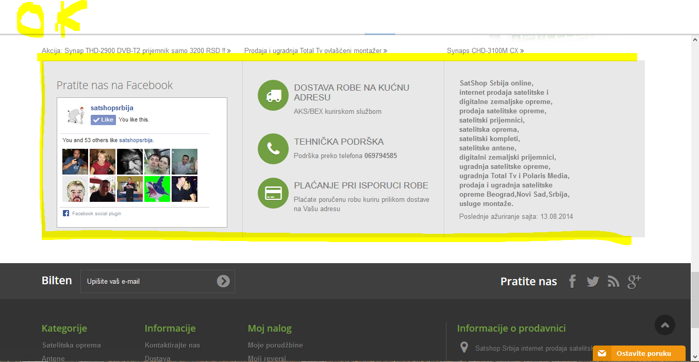Click the shark on green background photo

coord(157,189)
